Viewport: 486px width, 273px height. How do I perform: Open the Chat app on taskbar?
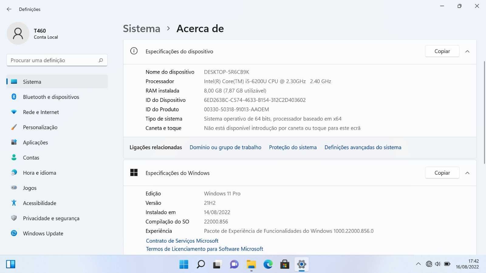point(234,264)
